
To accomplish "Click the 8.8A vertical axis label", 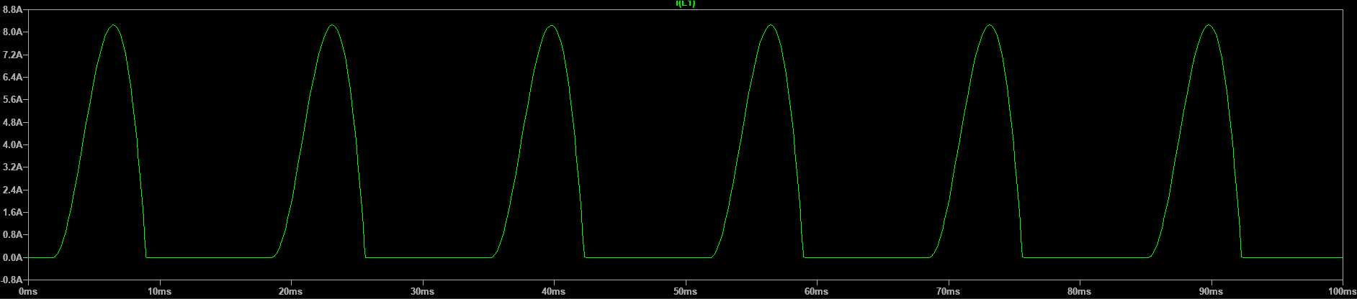I will [x=13, y=9].
